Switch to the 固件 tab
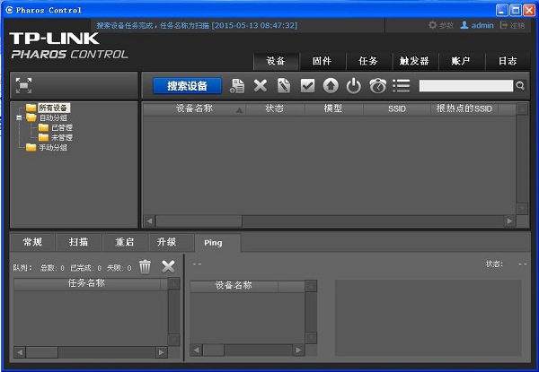Viewport: 539px width, 372px height. tap(322, 61)
